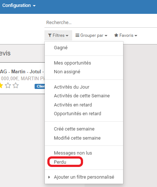Click the Recherche search field
Screen dimensions: 157x187
tap(101, 23)
